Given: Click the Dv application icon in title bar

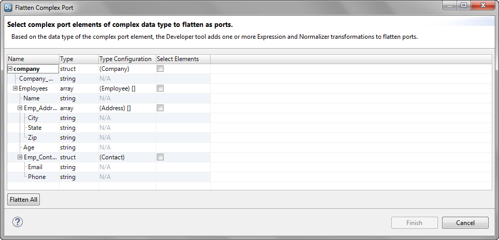Looking at the screenshot, I should [x=8, y=7].
